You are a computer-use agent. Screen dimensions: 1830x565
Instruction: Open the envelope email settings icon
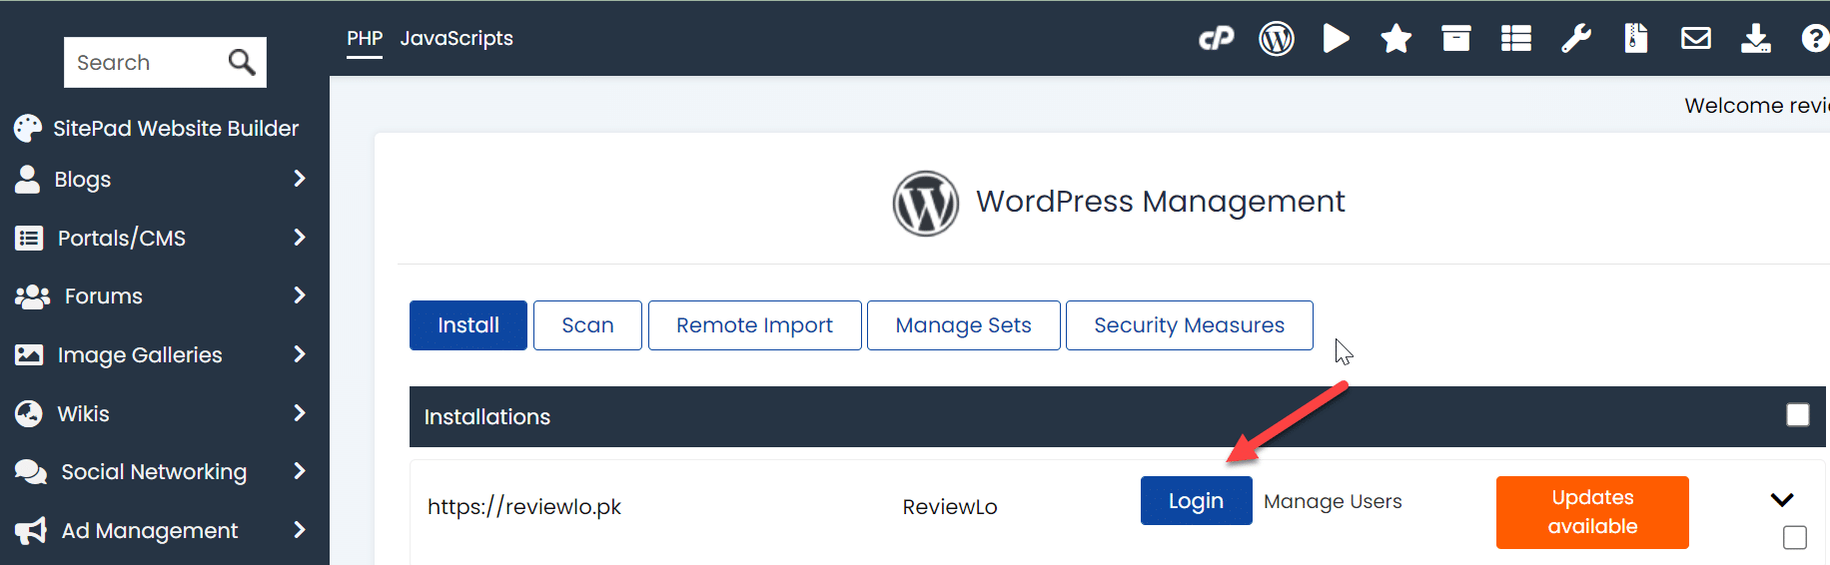(1696, 39)
